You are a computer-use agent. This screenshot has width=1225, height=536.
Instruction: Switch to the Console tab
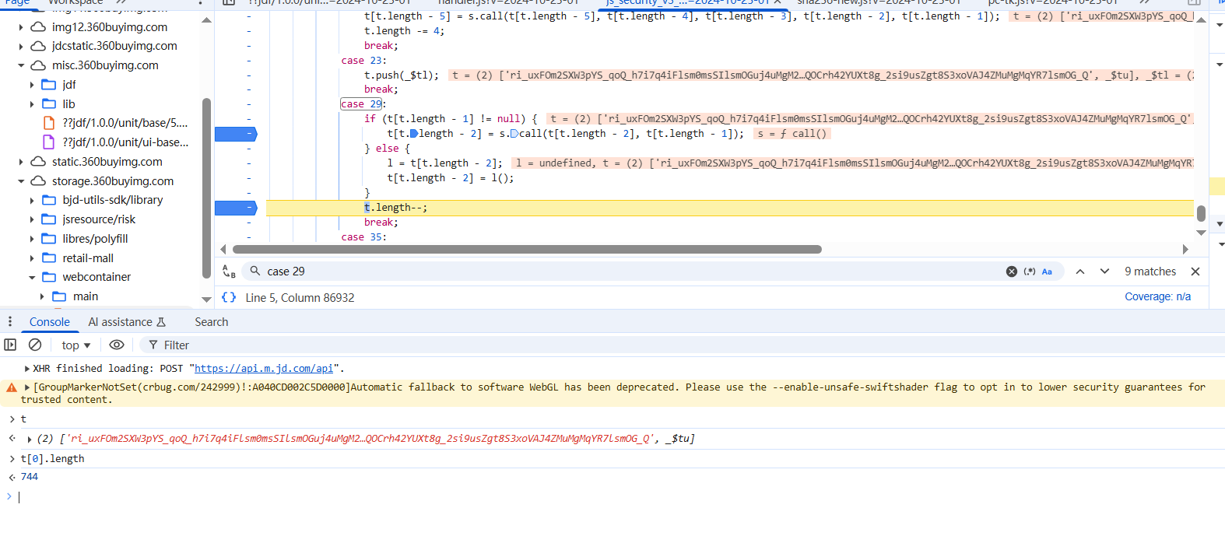tap(50, 322)
